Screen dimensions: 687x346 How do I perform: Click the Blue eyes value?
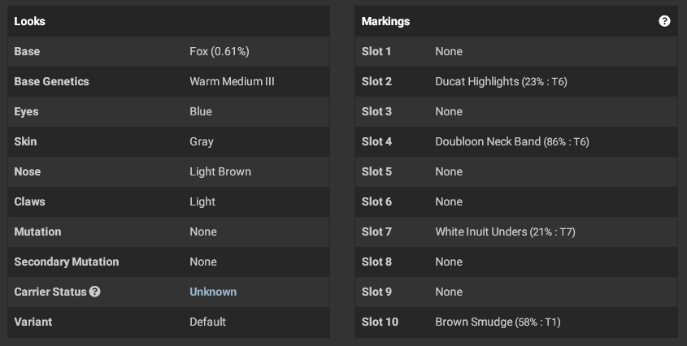pos(201,111)
